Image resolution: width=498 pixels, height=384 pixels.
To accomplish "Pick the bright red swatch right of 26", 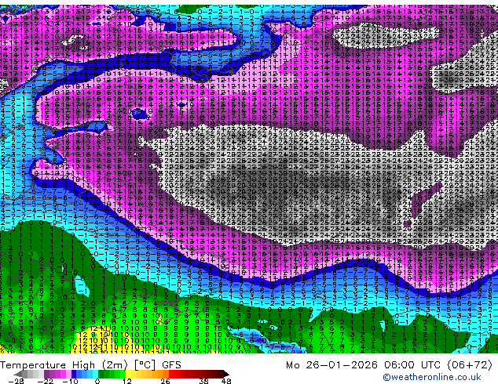I will point(171,374).
